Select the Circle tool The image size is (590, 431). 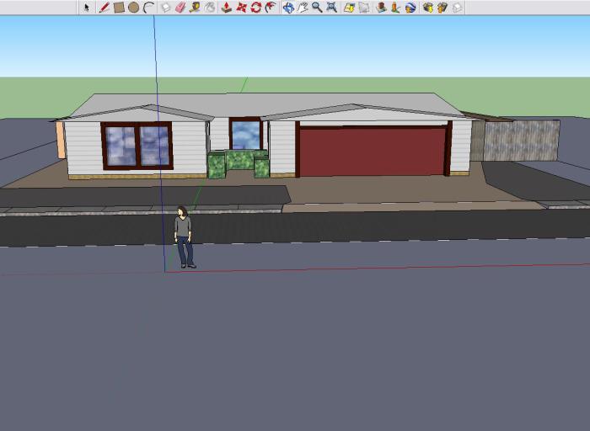tap(133, 8)
